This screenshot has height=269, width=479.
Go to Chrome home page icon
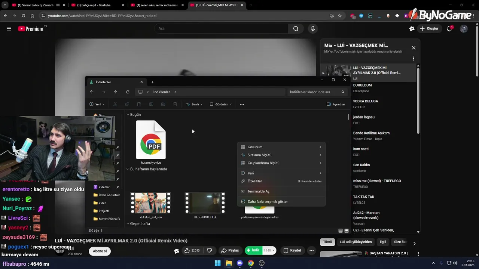click(x=33, y=16)
